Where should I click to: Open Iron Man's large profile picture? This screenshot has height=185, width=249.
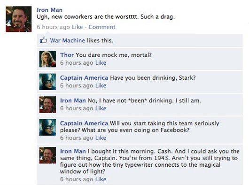pyautogui.click(x=19, y=19)
